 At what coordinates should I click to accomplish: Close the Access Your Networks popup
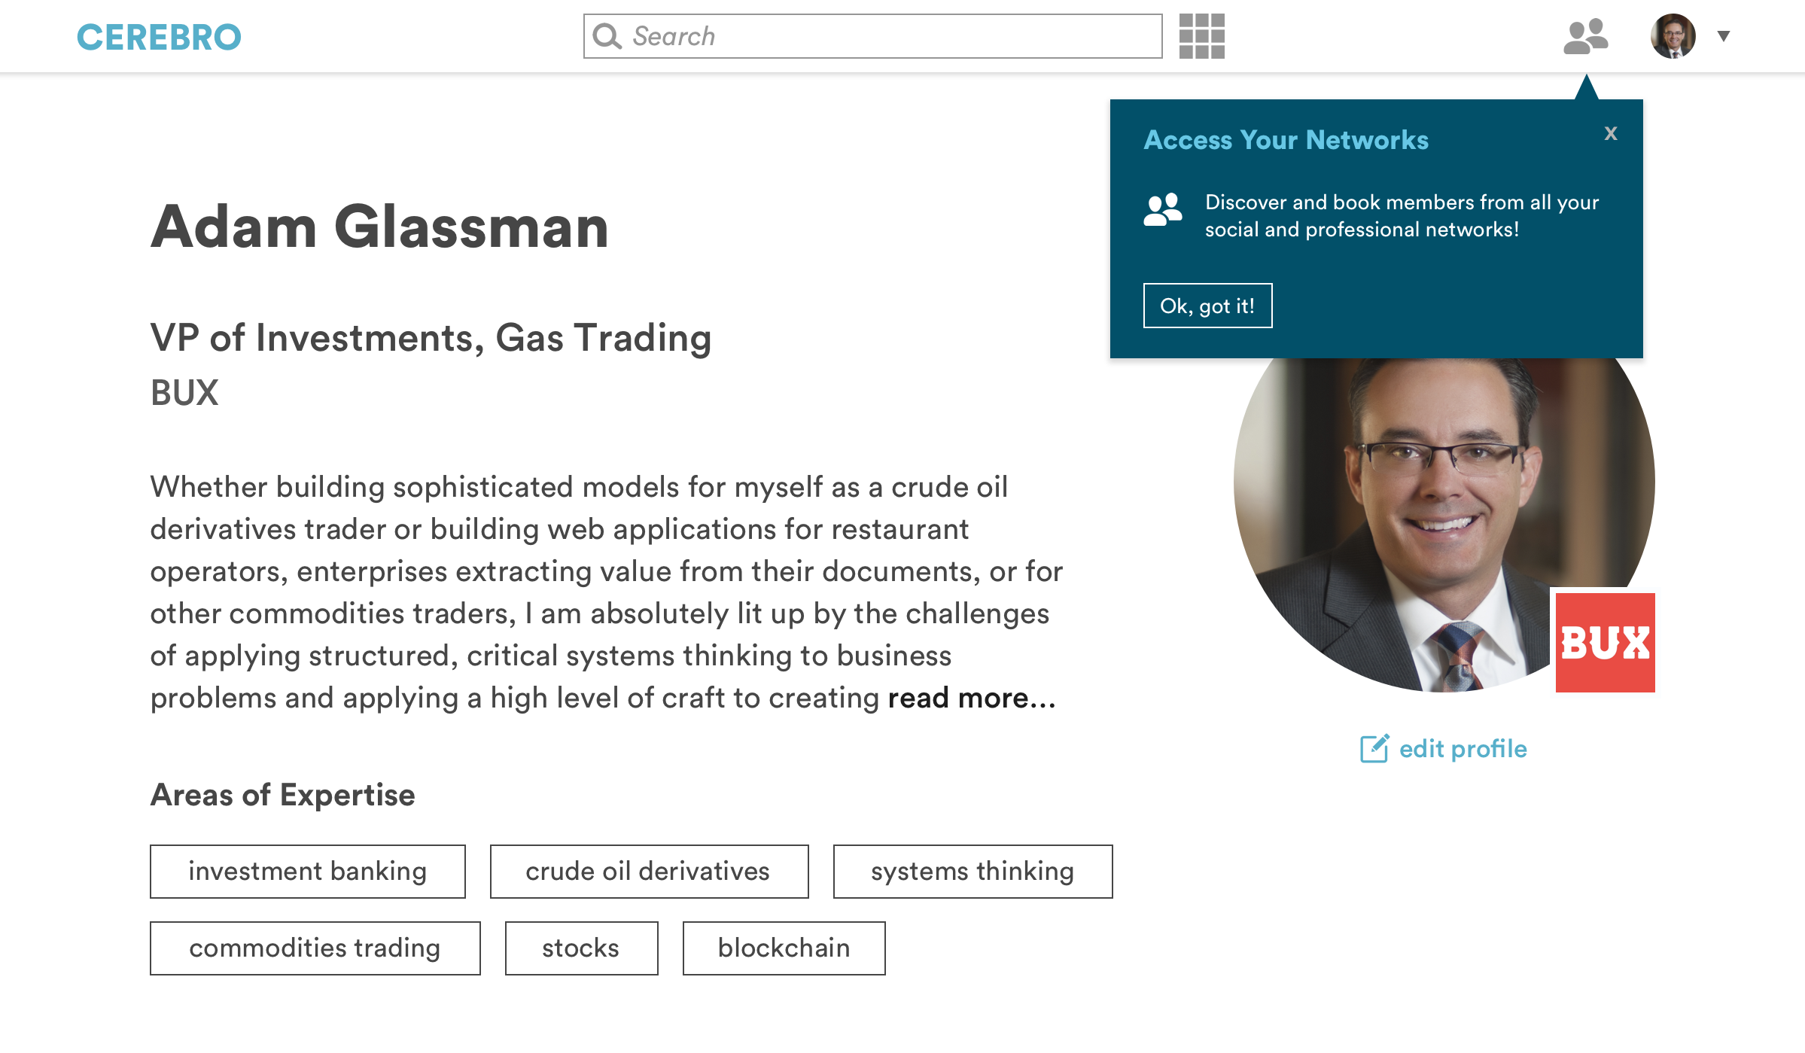1610,133
